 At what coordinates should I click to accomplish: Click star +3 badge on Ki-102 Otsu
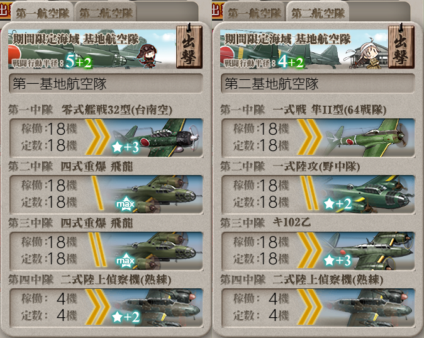click(x=337, y=261)
